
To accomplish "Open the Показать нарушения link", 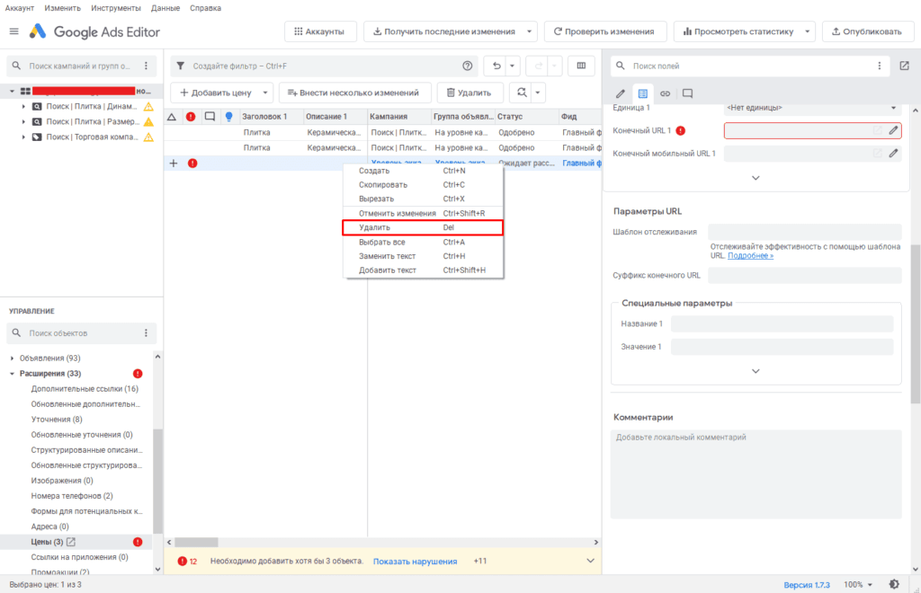I will (x=415, y=562).
